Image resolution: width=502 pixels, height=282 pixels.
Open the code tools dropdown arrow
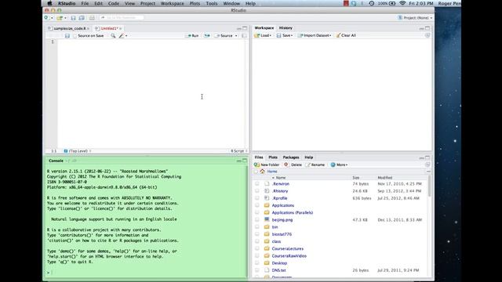(x=126, y=36)
